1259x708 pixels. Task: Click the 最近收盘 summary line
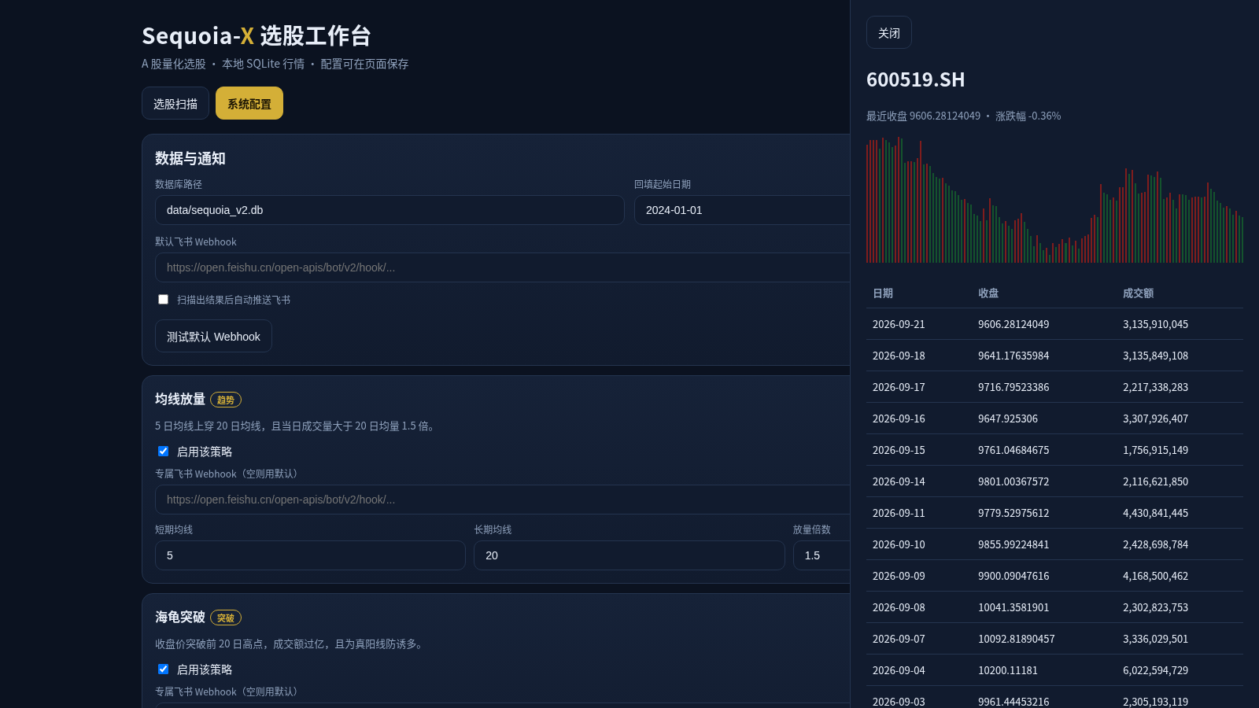(x=963, y=116)
